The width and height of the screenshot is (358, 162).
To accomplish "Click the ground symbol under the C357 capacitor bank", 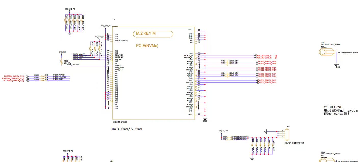I will [69, 33].
